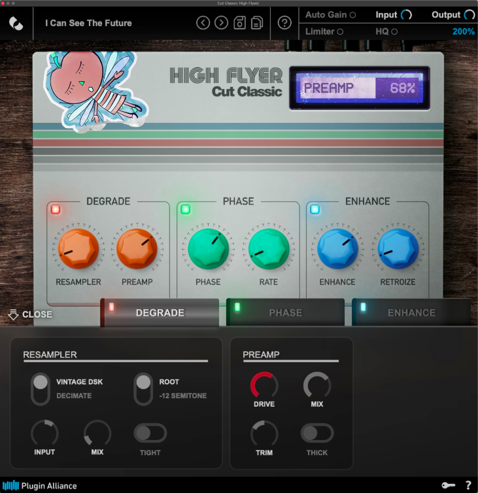This screenshot has height=493, width=478.
Task: Click the PREAMP panel heading
Action: (261, 354)
